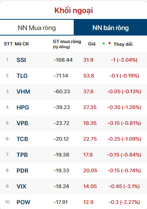Open VHM stock ticker

tap(23, 92)
